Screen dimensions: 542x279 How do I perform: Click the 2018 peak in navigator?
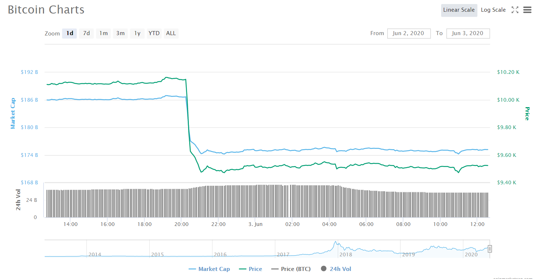(335, 242)
